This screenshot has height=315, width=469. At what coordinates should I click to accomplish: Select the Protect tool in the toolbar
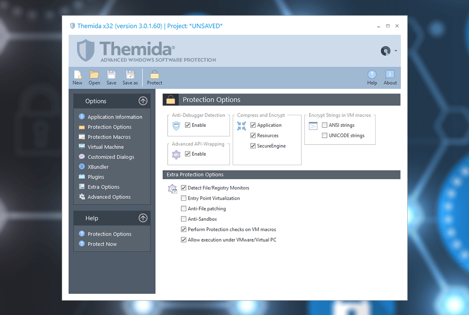155,77
